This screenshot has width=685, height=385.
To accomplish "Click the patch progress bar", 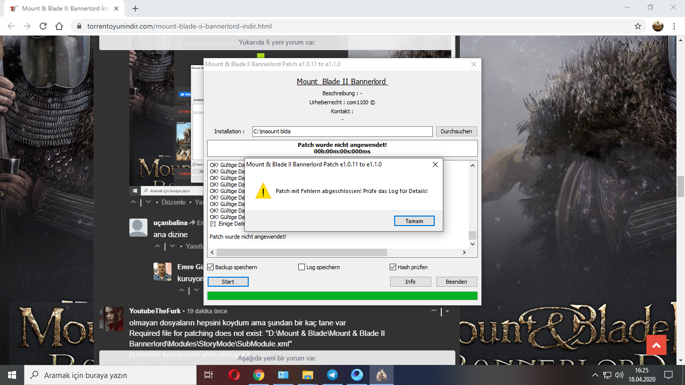I will click(x=342, y=296).
